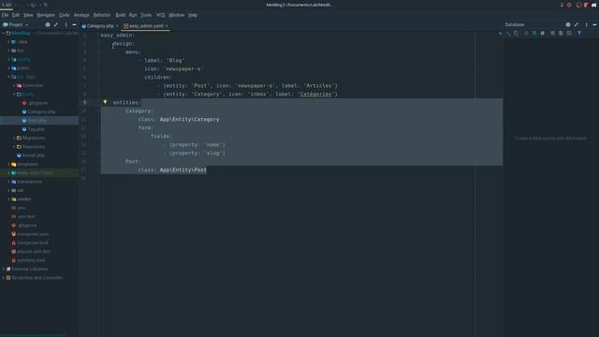Open the Refactor menu

(x=102, y=15)
